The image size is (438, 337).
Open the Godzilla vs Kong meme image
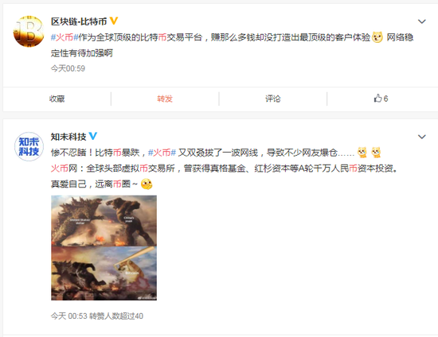[104, 248]
